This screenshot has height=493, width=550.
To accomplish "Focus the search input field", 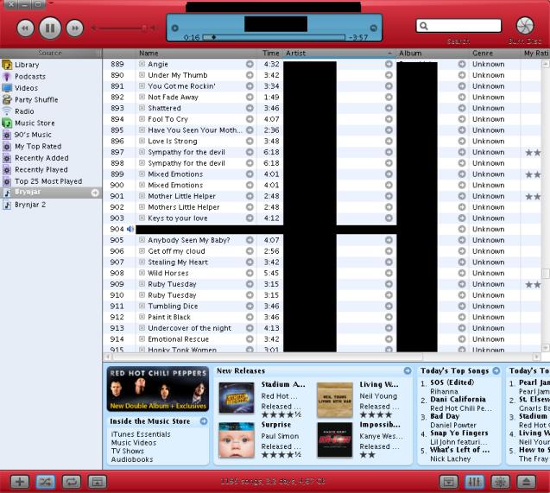I will [x=458, y=26].
